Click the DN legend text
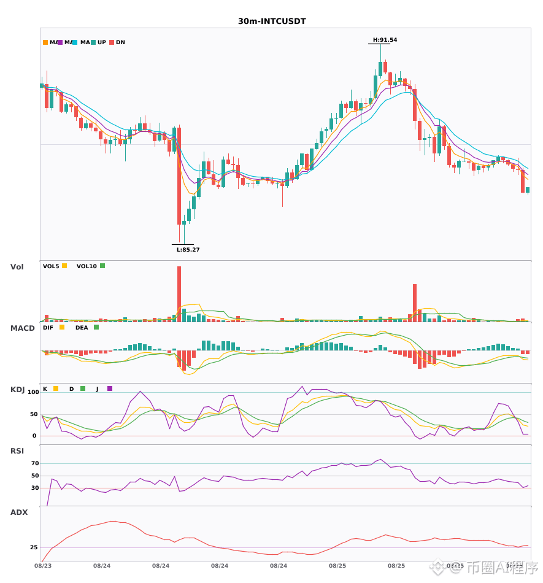The image size is (543, 583). (120, 42)
